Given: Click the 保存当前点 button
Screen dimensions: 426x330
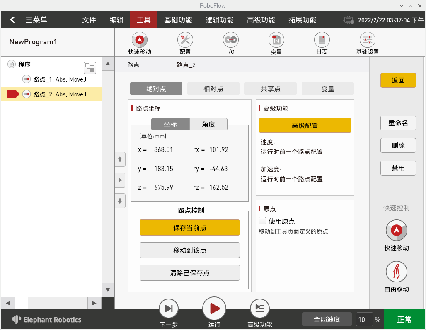Looking at the screenshot, I should (x=189, y=228).
